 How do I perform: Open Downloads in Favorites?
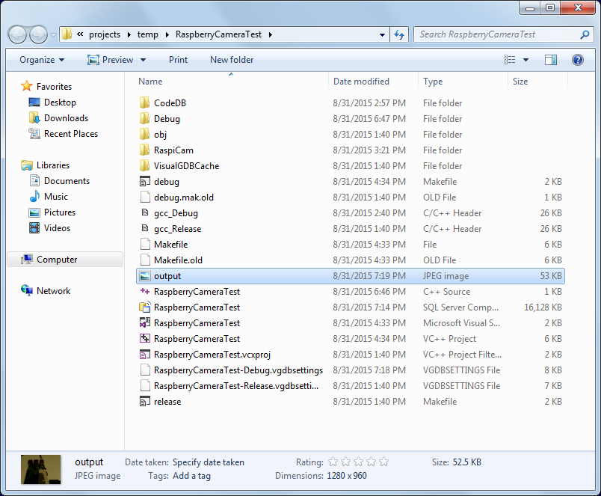(66, 118)
